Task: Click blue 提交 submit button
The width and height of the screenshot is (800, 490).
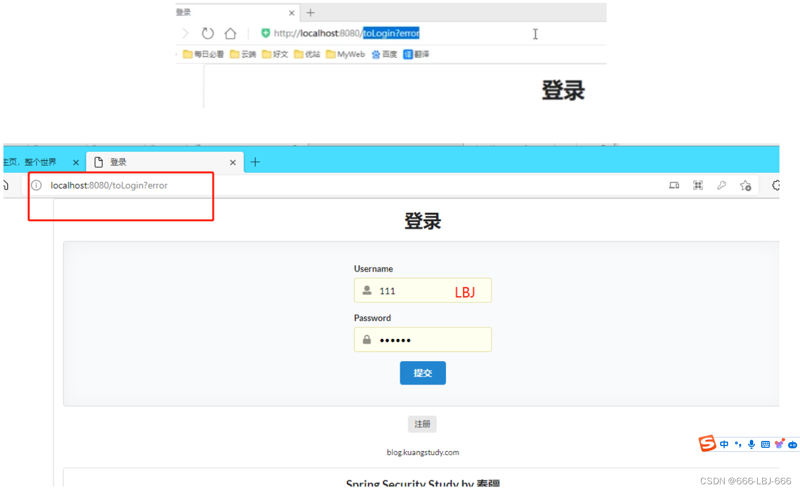Action: click(x=423, y=373)
